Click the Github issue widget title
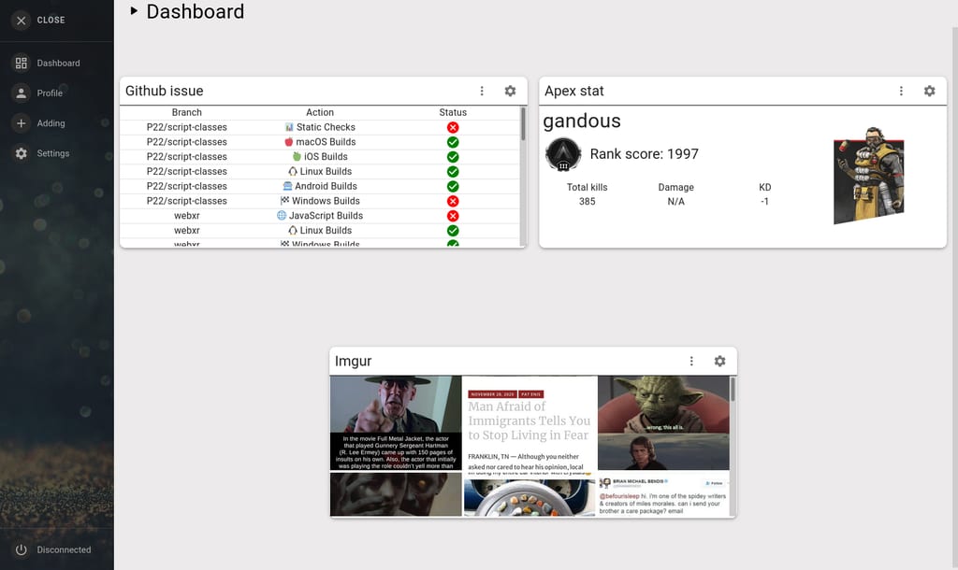958x570 pixels. point(165,91)
